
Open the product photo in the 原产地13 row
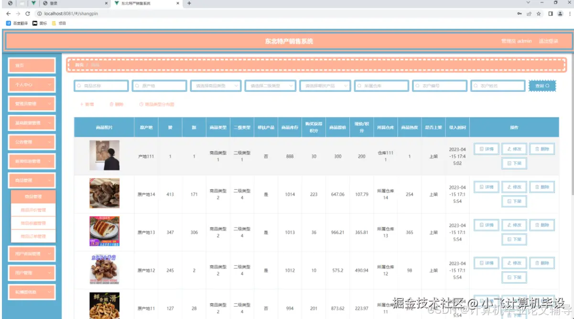pyautogui.click(x=105, y=231)
